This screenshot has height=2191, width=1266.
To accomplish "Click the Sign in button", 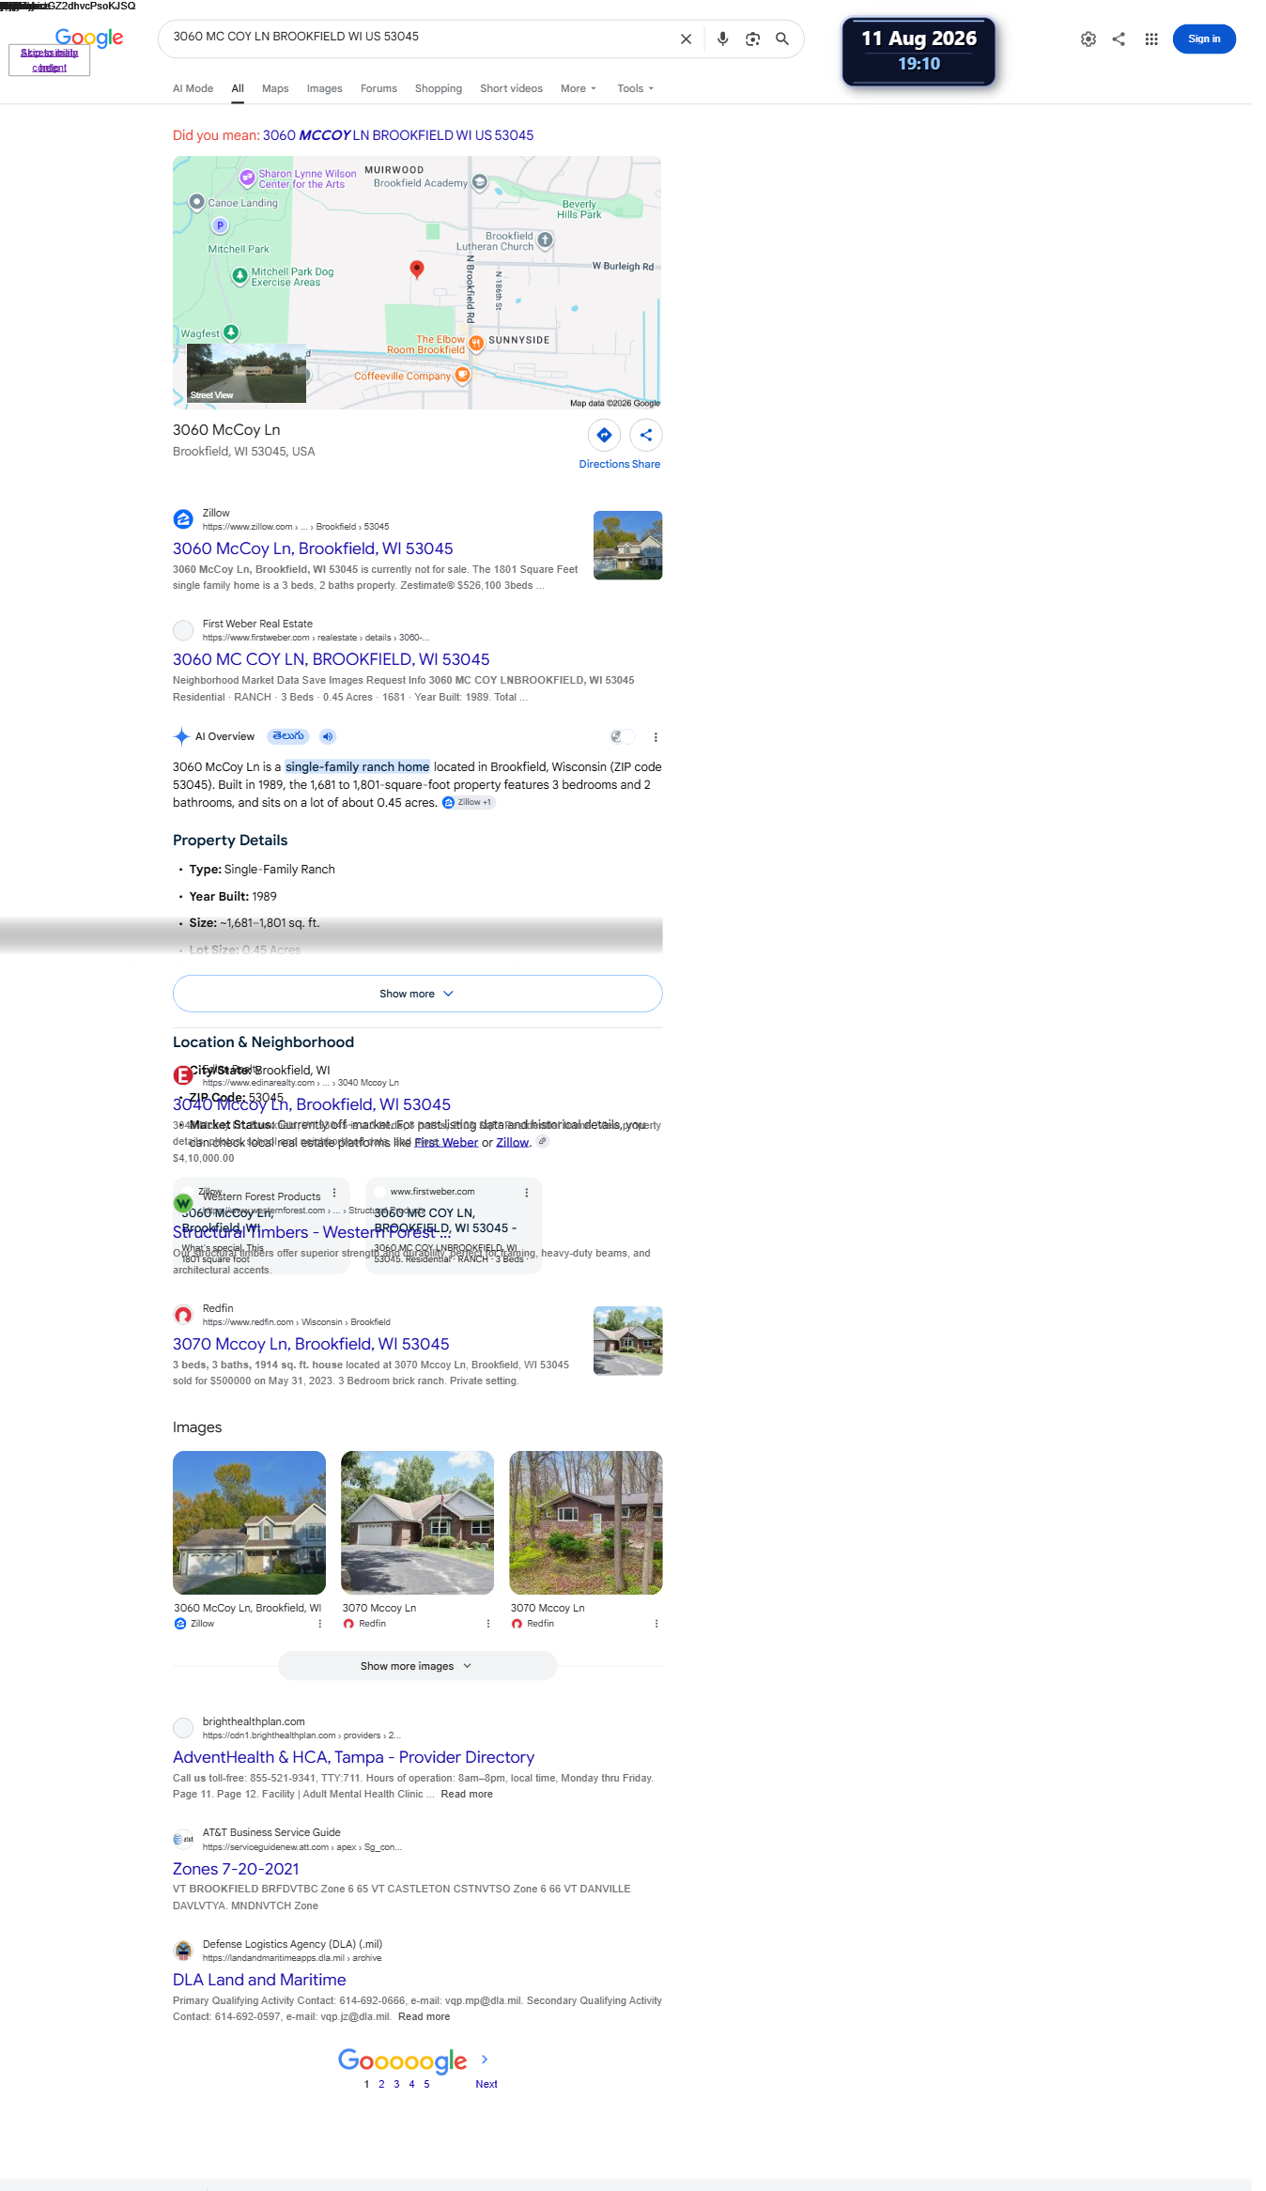I will tap(1204, 39).
